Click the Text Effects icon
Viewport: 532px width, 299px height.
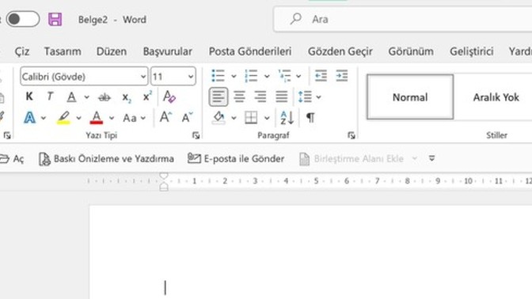[x=29, y=118]
